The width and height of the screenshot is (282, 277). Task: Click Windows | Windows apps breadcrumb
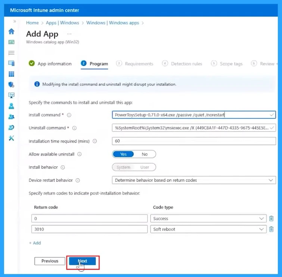(x=112, y=23)
